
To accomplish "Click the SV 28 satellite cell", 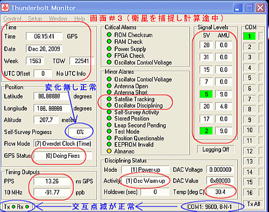I will coord(206,45).
